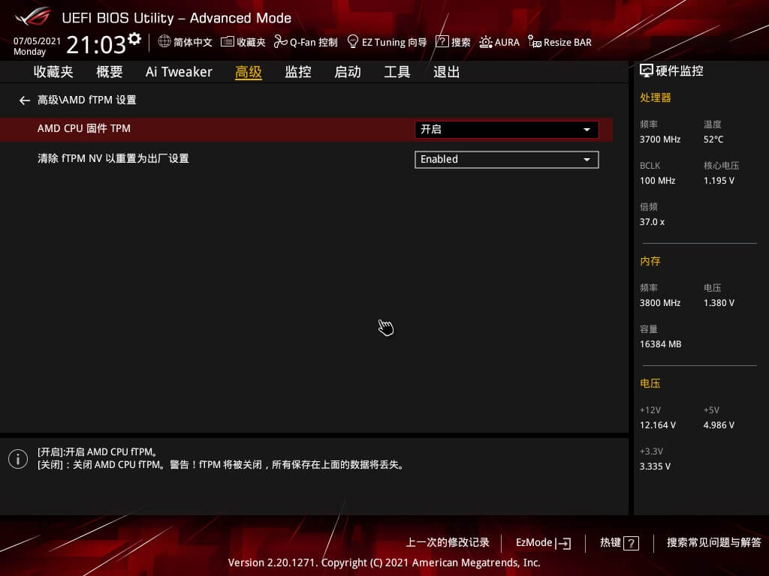Image resolution: width=769 pixels, height=576 pixels.
Task: Expand the info icon description area
Action: (x=17, y=458)
